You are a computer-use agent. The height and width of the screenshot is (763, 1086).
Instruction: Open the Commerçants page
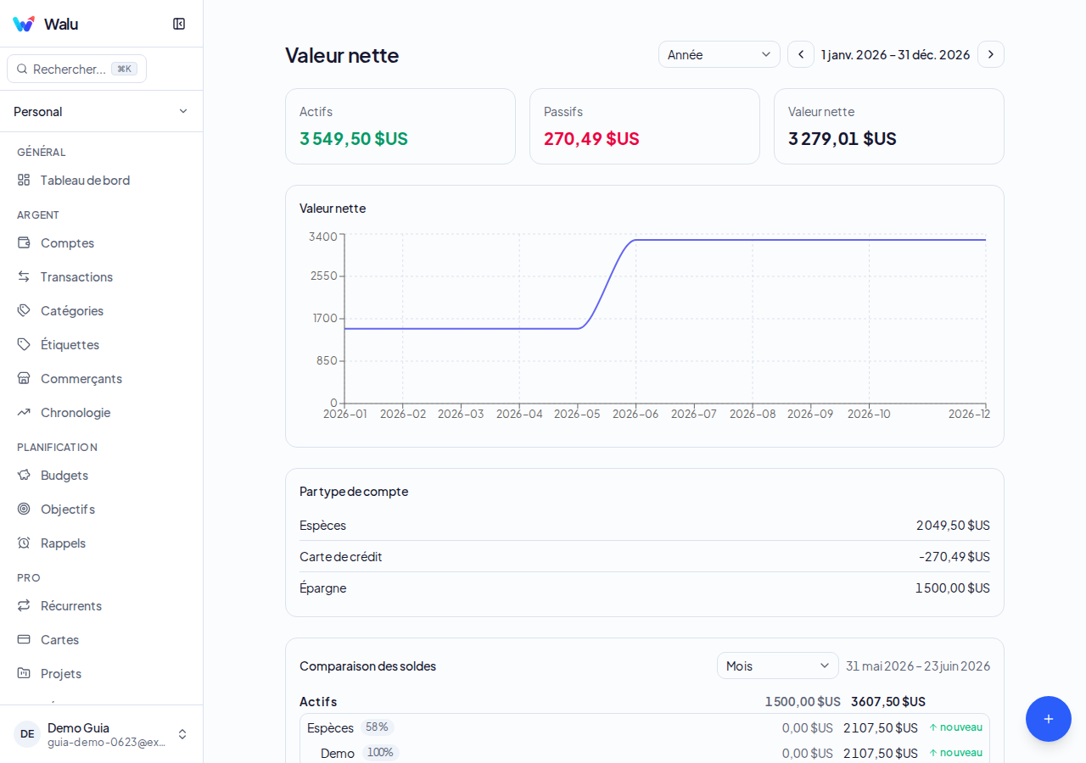[102, 378]
